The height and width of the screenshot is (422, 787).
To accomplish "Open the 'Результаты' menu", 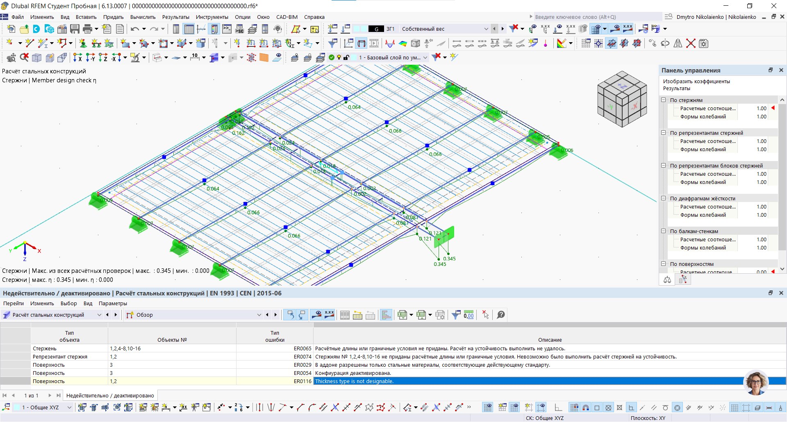I will [175, 17].
